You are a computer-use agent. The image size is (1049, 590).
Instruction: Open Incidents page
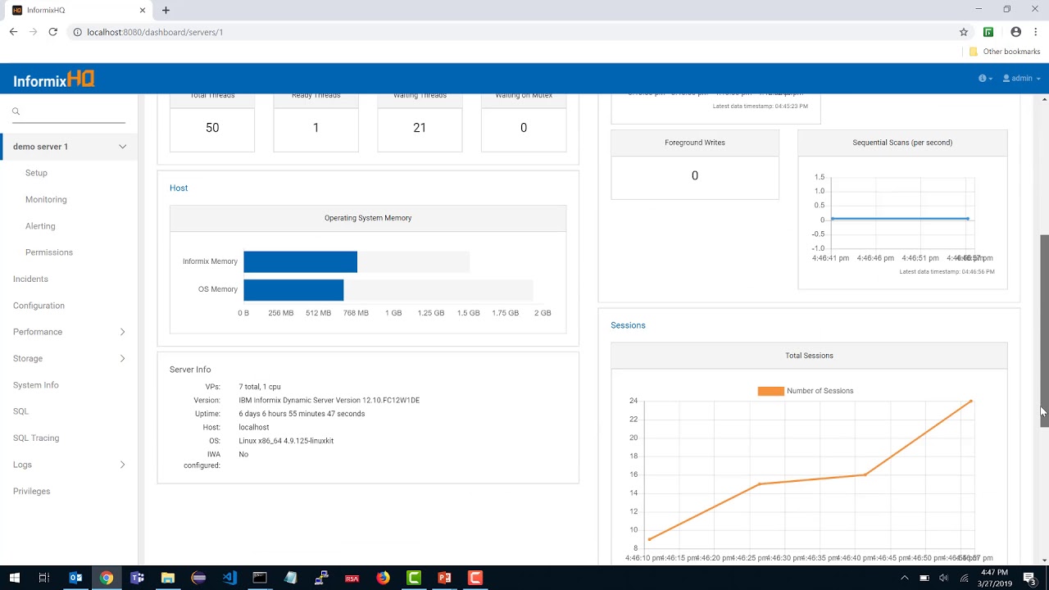[x=30, y=279]
